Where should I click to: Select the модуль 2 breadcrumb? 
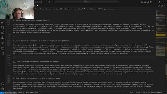[x=46, y=9]
